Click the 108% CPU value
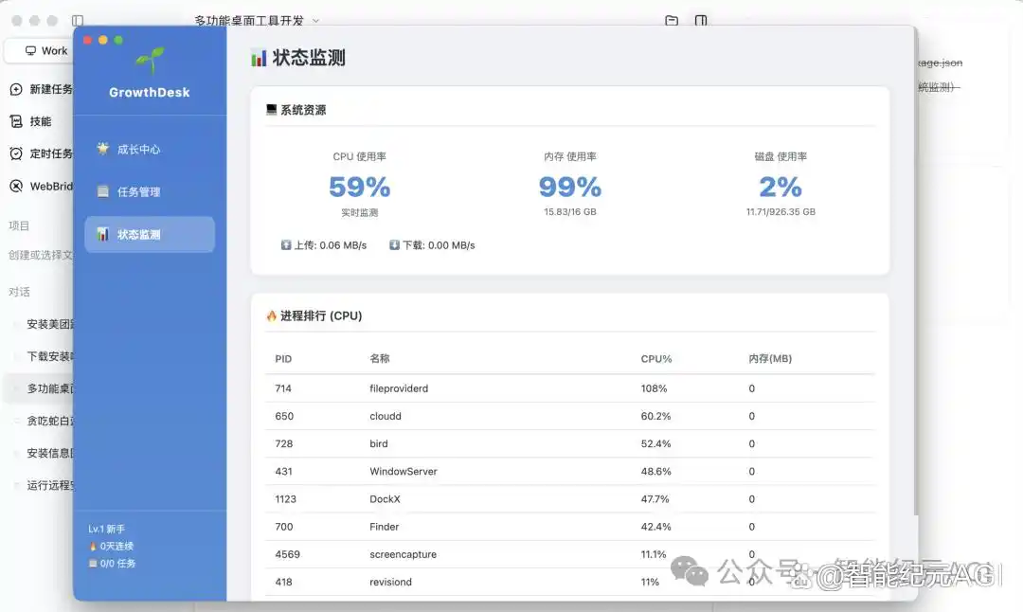 (654, 388)
